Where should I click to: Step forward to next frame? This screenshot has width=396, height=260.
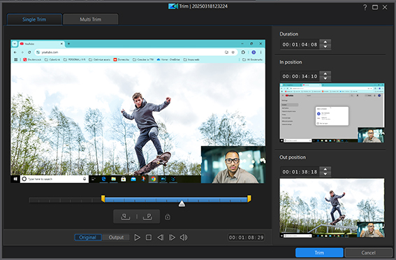click(172, 237)
